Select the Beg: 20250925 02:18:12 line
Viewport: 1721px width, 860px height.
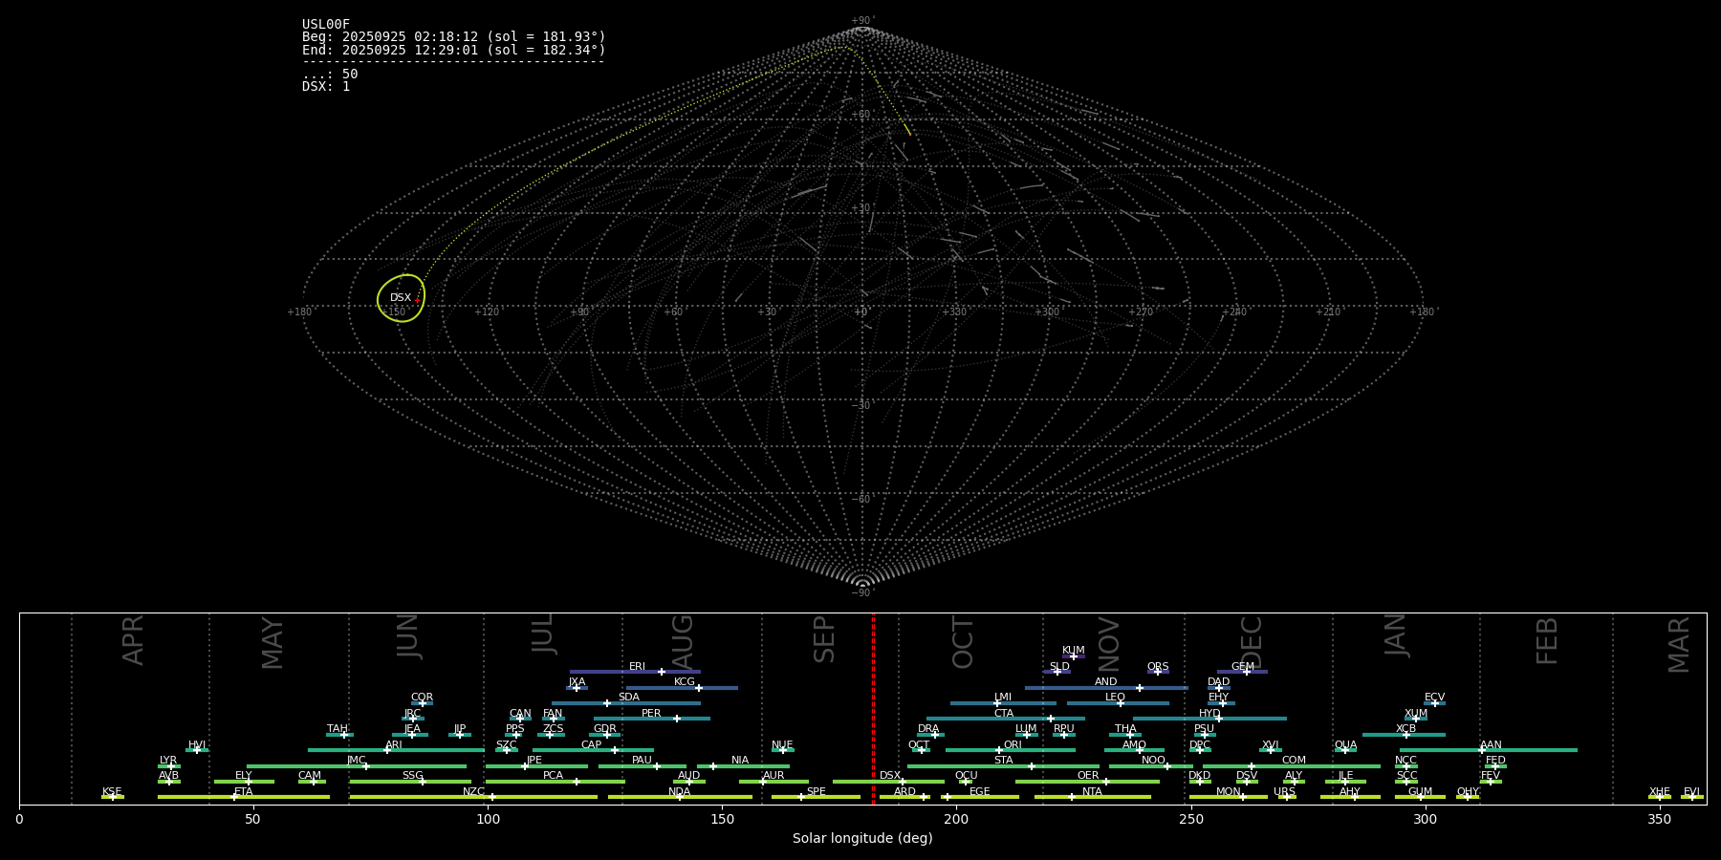coord(454,37)
